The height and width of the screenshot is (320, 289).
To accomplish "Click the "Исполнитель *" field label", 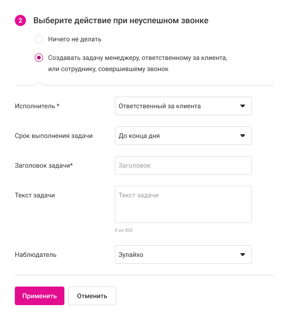I will tap(38, 106).
